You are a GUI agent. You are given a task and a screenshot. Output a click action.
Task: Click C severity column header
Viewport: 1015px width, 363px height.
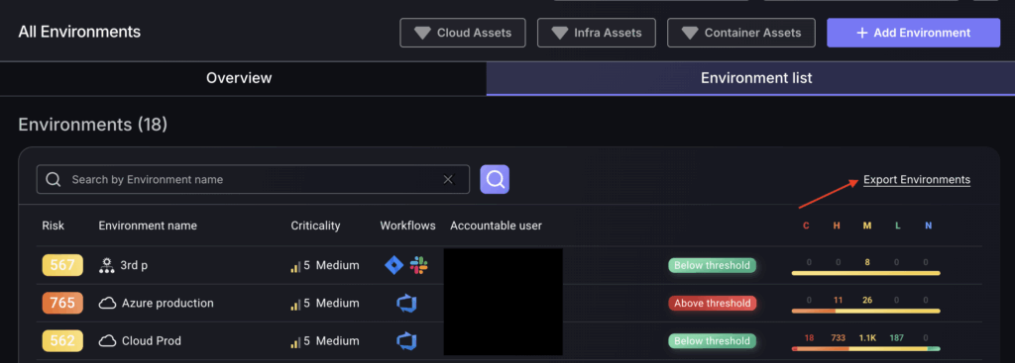tap(806, 226)
